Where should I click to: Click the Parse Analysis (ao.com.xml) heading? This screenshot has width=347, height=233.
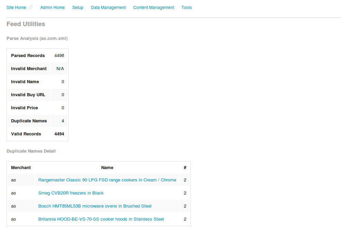37,38
